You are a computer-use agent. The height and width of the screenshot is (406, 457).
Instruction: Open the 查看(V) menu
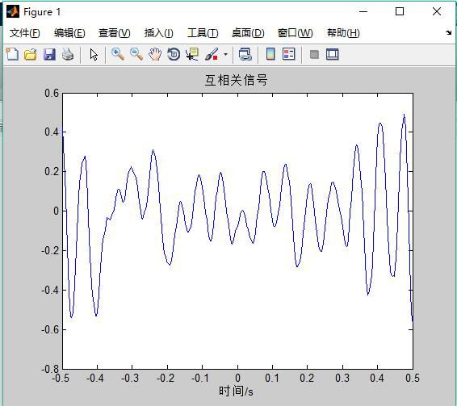pyautogui.click(x=115, y=33)
